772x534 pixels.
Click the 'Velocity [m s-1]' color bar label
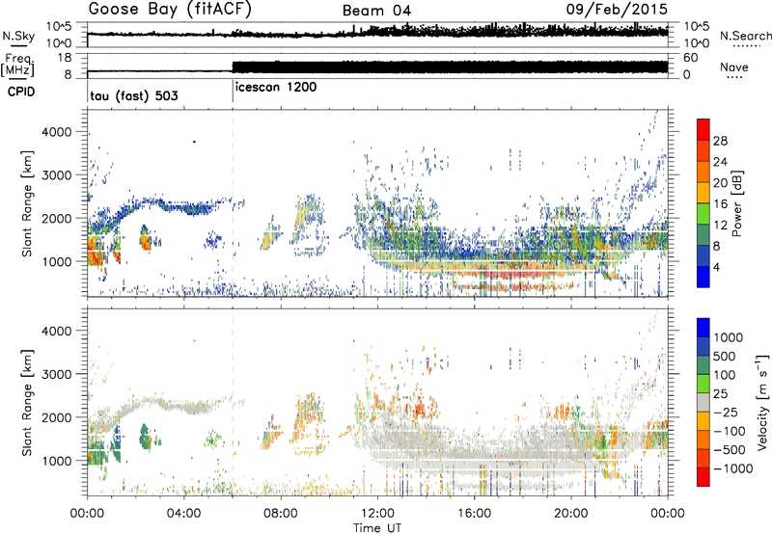[762, 401]
